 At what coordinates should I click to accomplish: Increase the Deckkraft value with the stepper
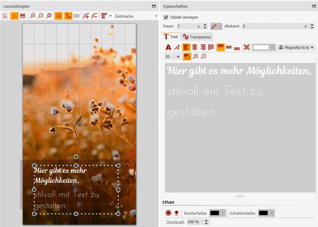click(x=206, y=220)
